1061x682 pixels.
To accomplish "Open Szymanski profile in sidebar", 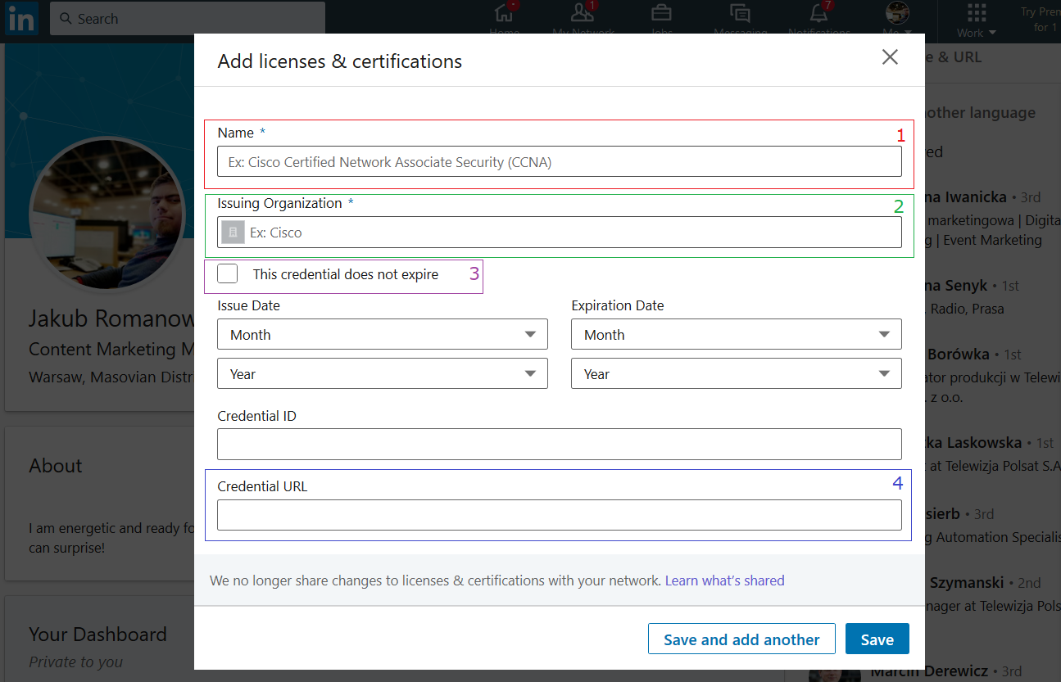I will point(967,583).
